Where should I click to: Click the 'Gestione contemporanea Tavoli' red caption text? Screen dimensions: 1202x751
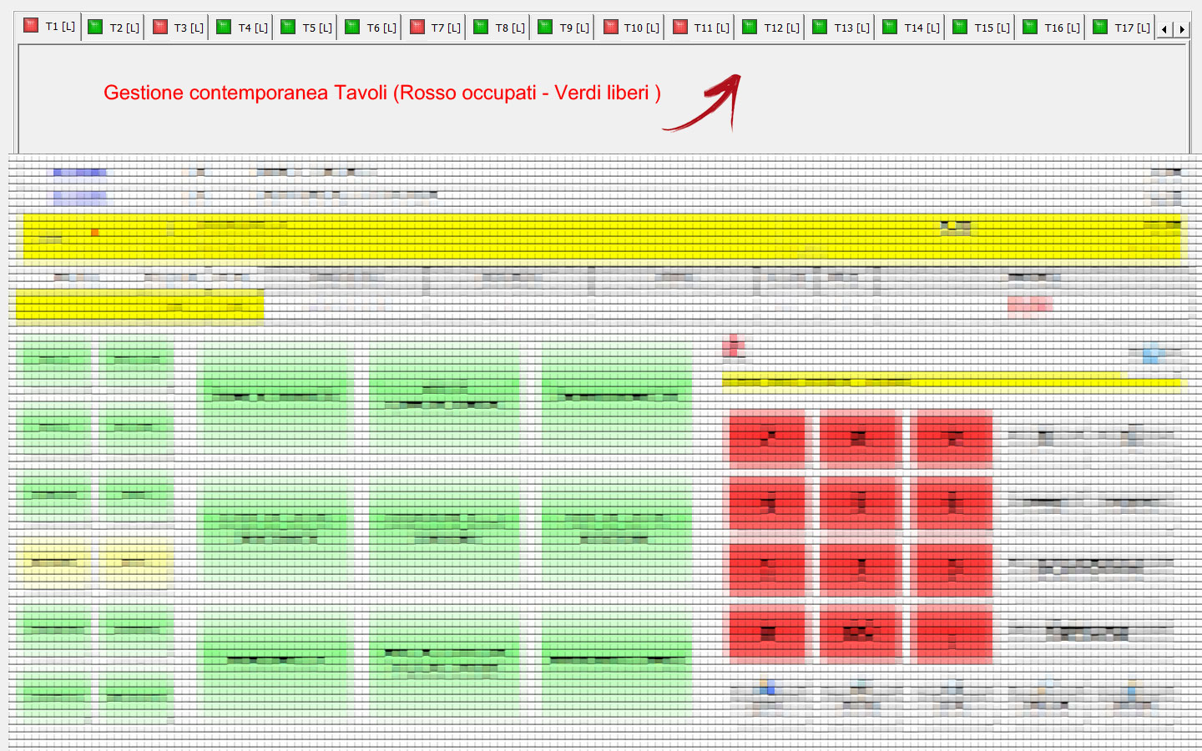tap(381, 93)
